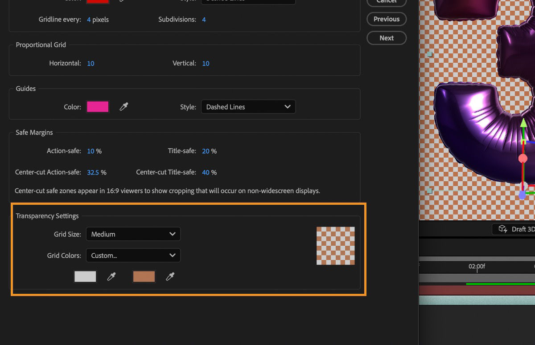Image resolution: width=535 pixels, height=345 pixels.
Task: Click the Cancel button
Action: [x=386, y=2]
